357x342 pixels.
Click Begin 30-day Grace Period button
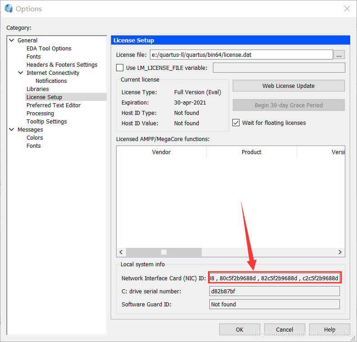tap(289, 105)
